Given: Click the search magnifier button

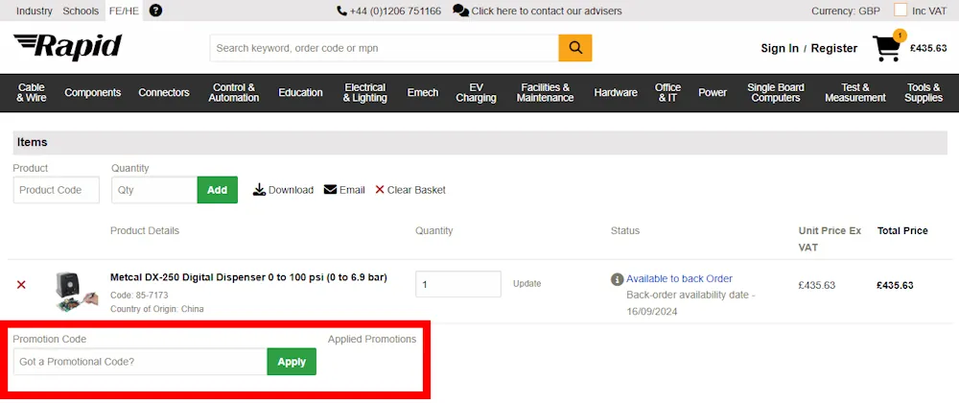Looking at the screenshot, I should (x=574, y=48).
